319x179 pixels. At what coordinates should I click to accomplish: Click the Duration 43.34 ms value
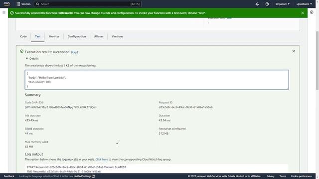(164, 120)
